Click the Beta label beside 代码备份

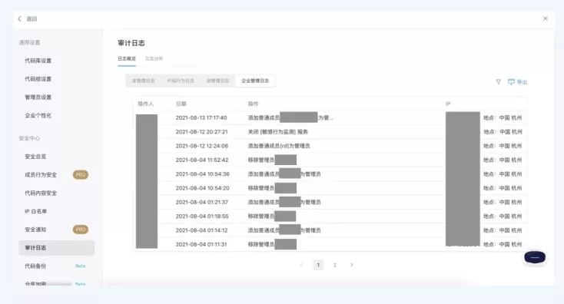tap(80, 266)
